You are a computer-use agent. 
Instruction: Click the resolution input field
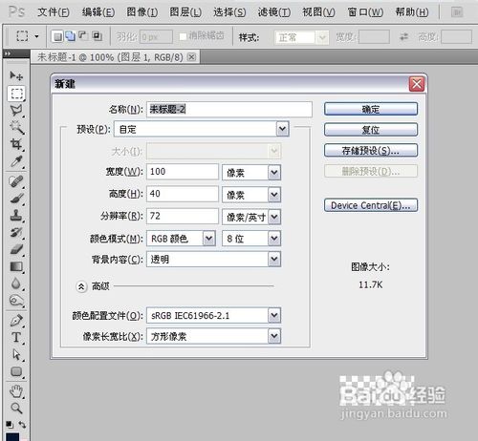183,217
